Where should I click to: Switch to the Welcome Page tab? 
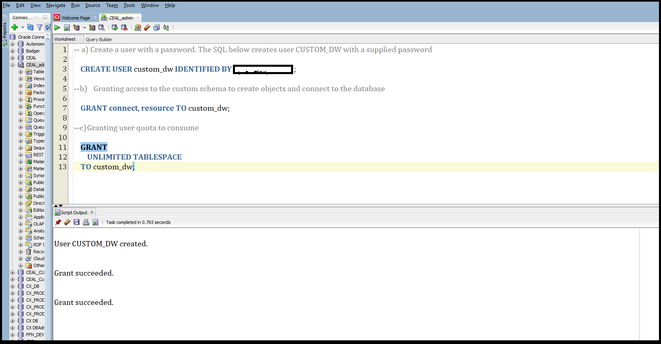[x=76, y=18]
